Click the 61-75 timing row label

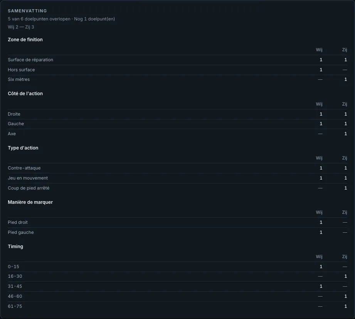click(x=15, y=306)
